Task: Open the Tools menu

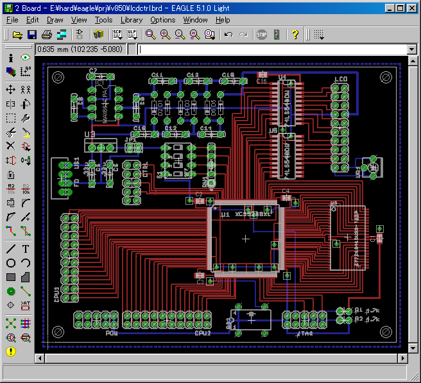Action: click(103, 20)
